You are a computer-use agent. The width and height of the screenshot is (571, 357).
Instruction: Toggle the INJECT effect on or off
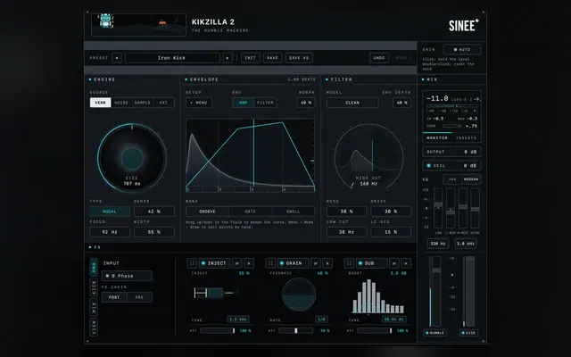(214, 263)
